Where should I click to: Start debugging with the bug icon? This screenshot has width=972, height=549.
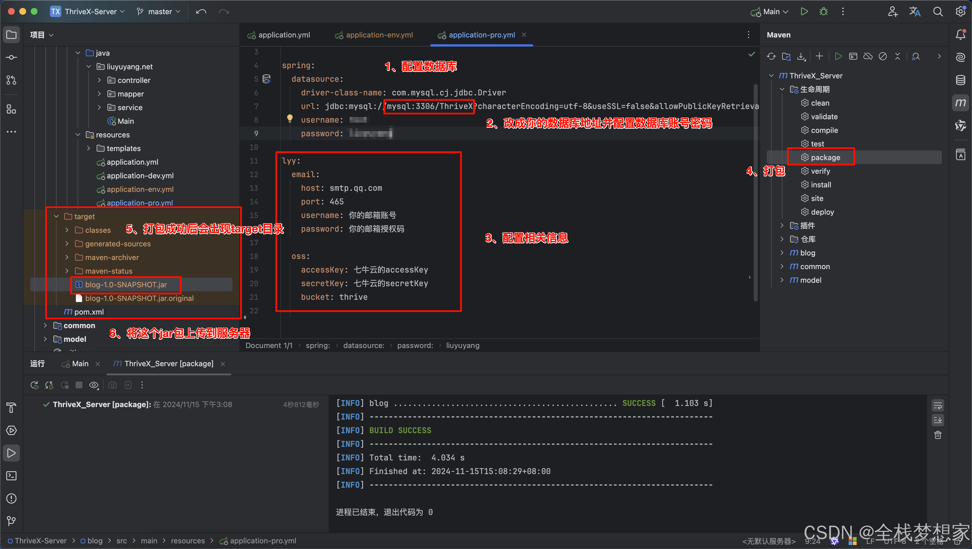[824, 12]
